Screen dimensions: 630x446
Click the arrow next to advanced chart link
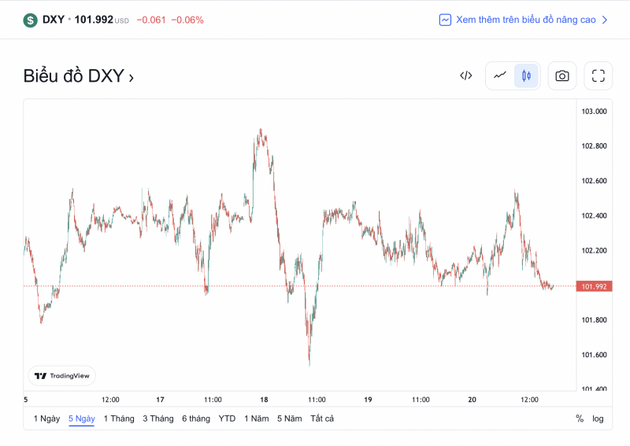click(x=605, y=20)
